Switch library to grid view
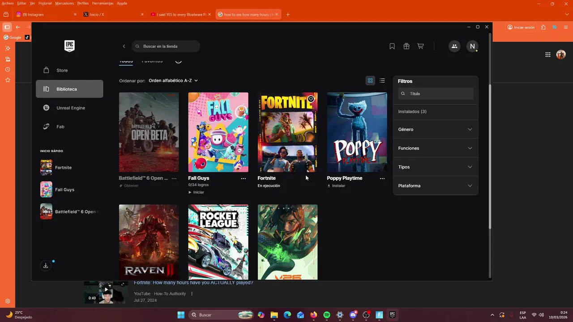 click(x=370, y=80)
